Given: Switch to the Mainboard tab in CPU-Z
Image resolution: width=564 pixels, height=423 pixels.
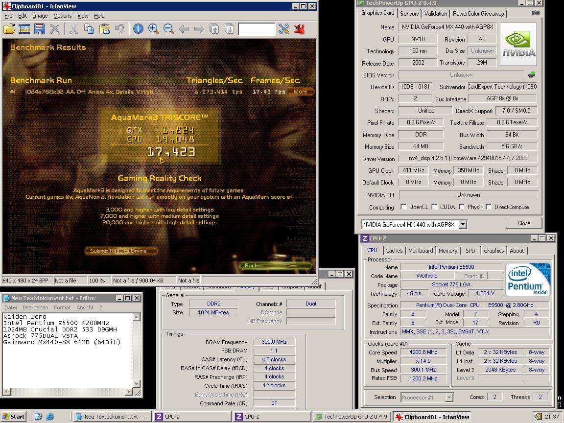Looking at the screenshot, I should click(421, 250).
